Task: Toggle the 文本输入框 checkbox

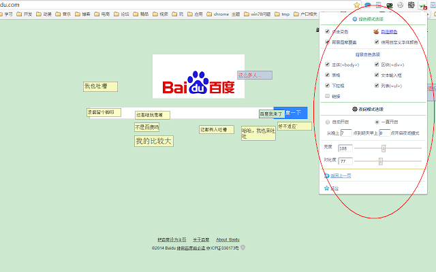Action: [x=377, y=75]
